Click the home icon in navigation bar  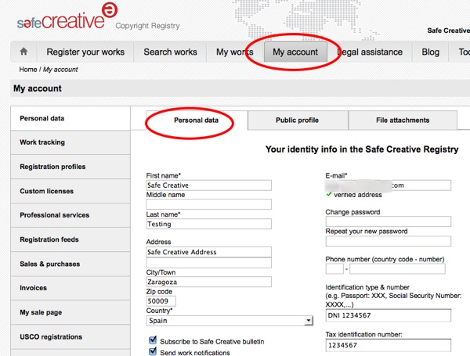pyautogui.click(x=23, y=52)
